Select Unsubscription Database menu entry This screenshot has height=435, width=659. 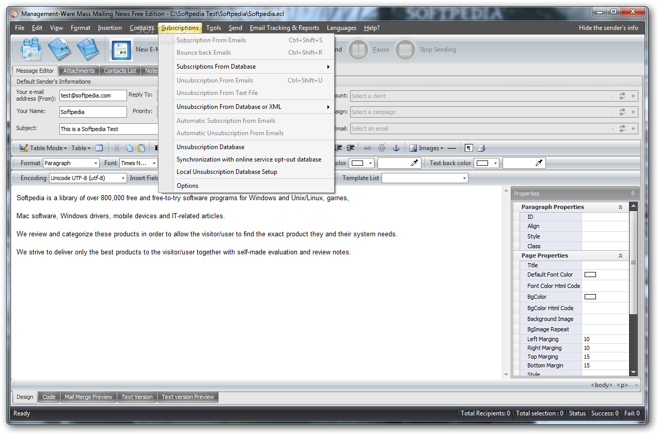click(246, 147)
